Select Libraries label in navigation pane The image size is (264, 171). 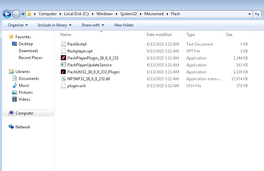coord(23,72)
